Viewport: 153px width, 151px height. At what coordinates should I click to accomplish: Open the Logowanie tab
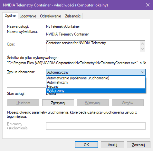(28, 16)
